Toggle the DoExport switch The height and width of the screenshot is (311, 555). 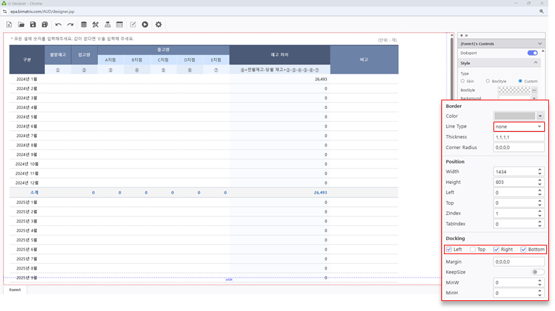[532, 53]
